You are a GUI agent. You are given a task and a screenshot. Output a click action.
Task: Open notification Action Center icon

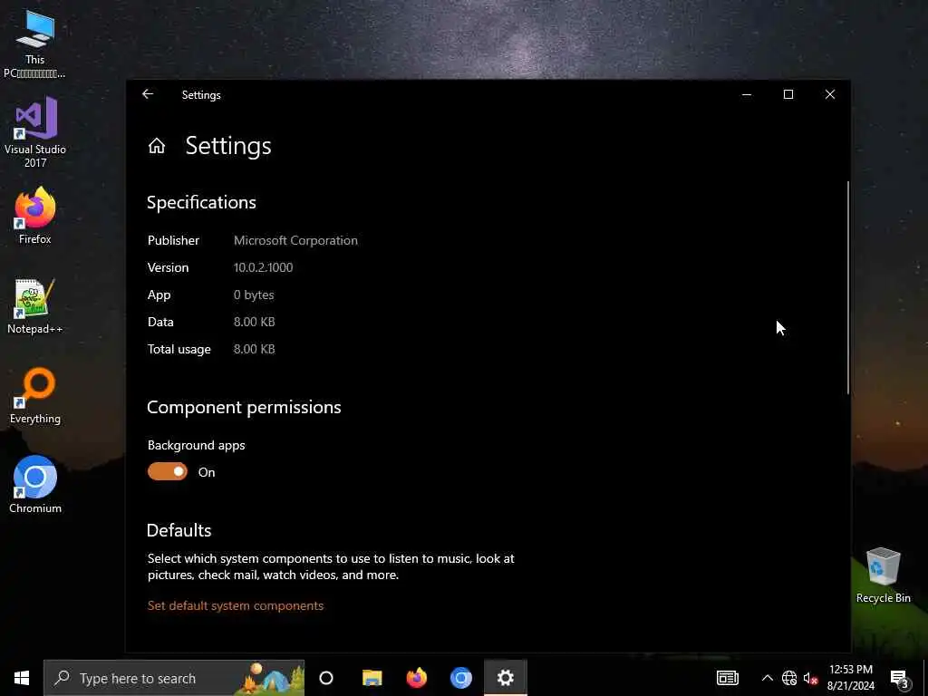tap(899, 678)
